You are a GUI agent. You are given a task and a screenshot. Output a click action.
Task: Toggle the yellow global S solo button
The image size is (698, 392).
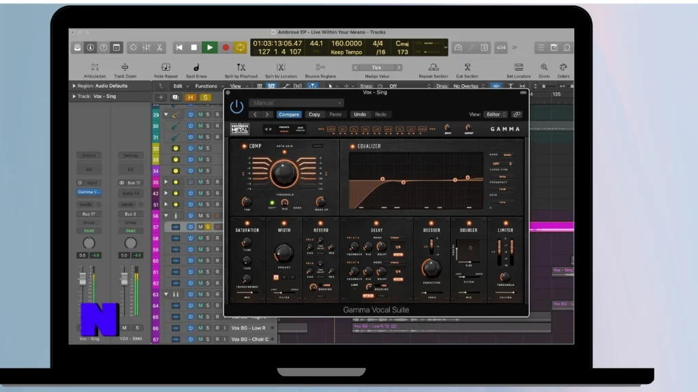(205, 97)
